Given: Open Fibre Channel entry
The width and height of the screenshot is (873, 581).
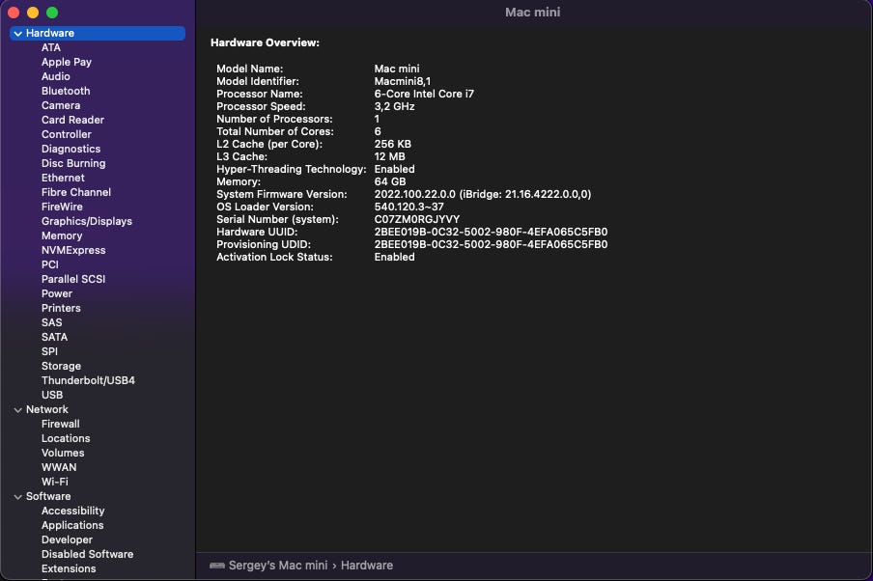Looking at the screenshot, I should coord(76,193).
